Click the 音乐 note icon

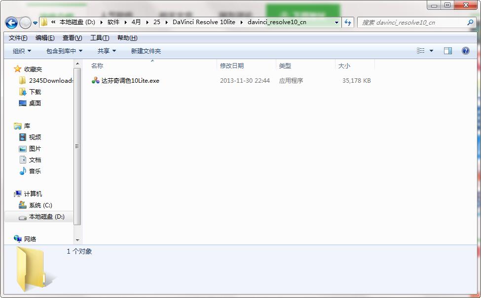[x=23, y=171]
